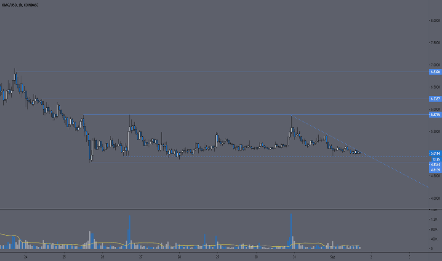This screenshot has width=442, height=261.
Task: Click date 27 on the time axis
Action: [x=141, y=257]
